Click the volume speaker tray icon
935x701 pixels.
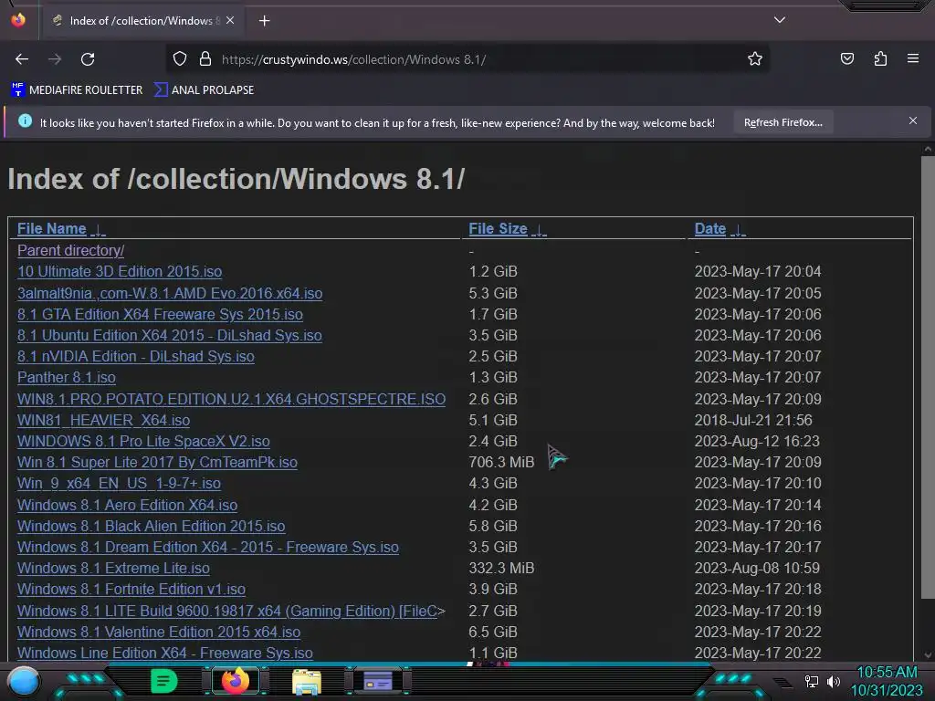click(834, 681)
